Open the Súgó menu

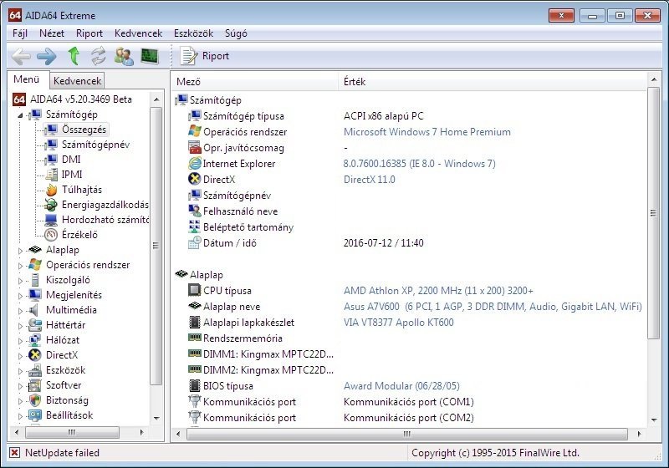236,33
